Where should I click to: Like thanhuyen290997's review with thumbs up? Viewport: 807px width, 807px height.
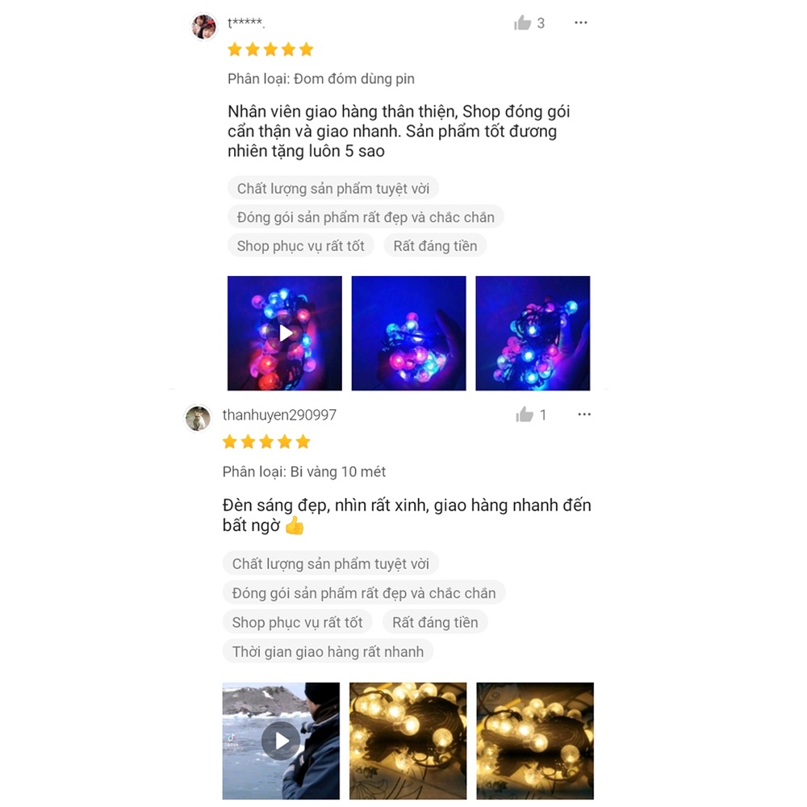pyautogui.click(x=525, y=414)
